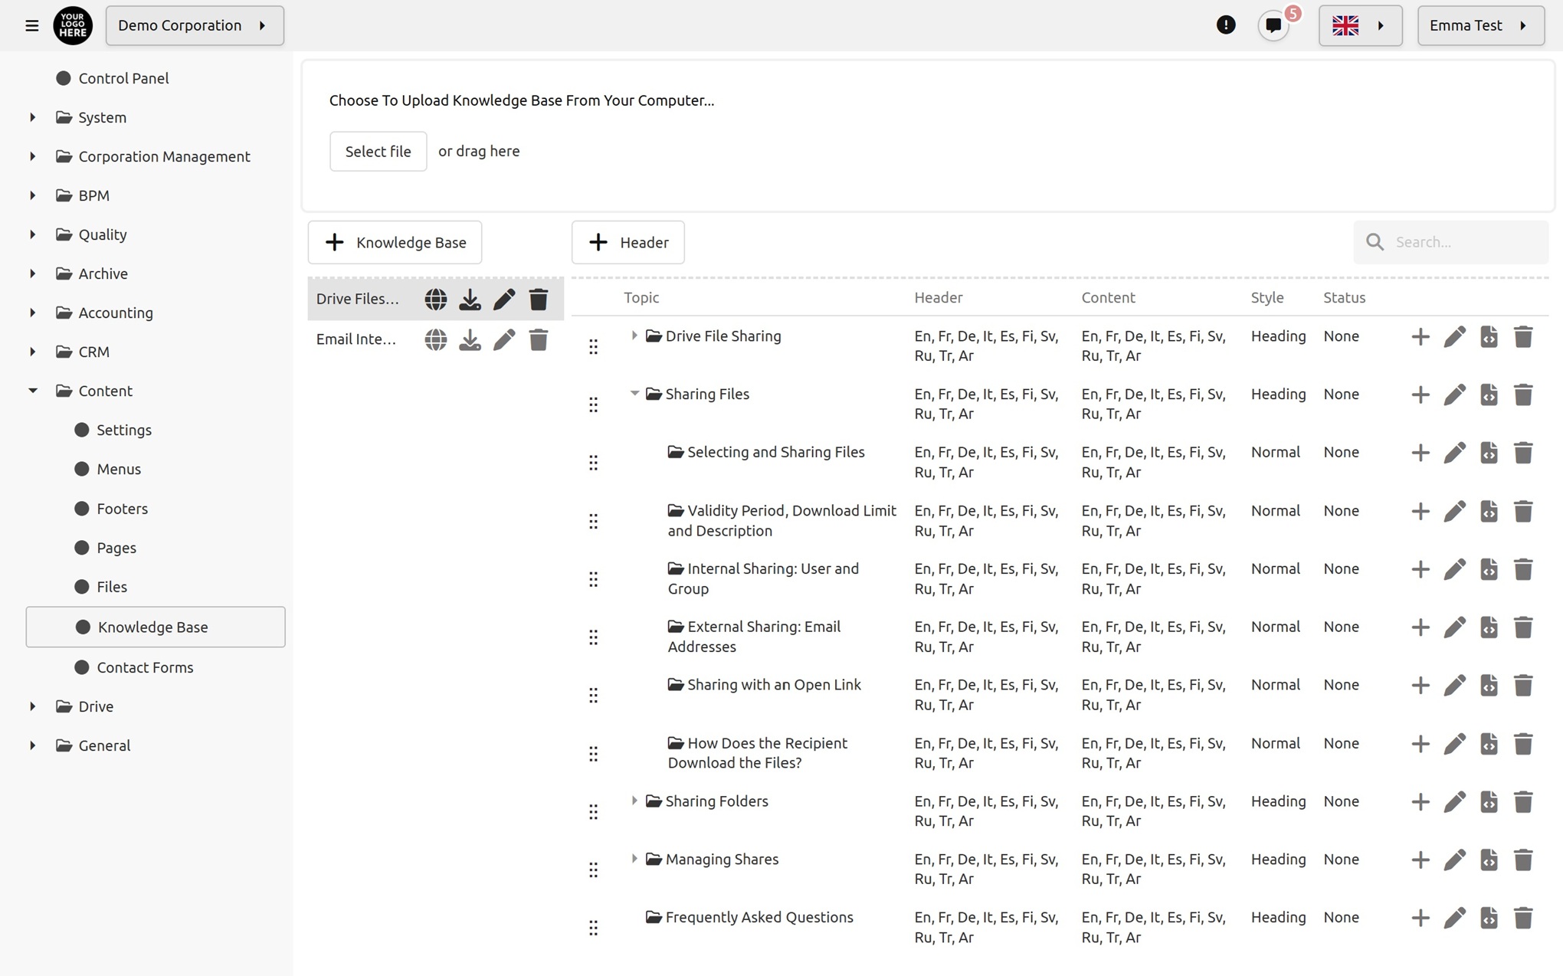Expand the Drive File Sharing topic
Viewport: 1563px width, 976px height.
(x=634, y=336)
